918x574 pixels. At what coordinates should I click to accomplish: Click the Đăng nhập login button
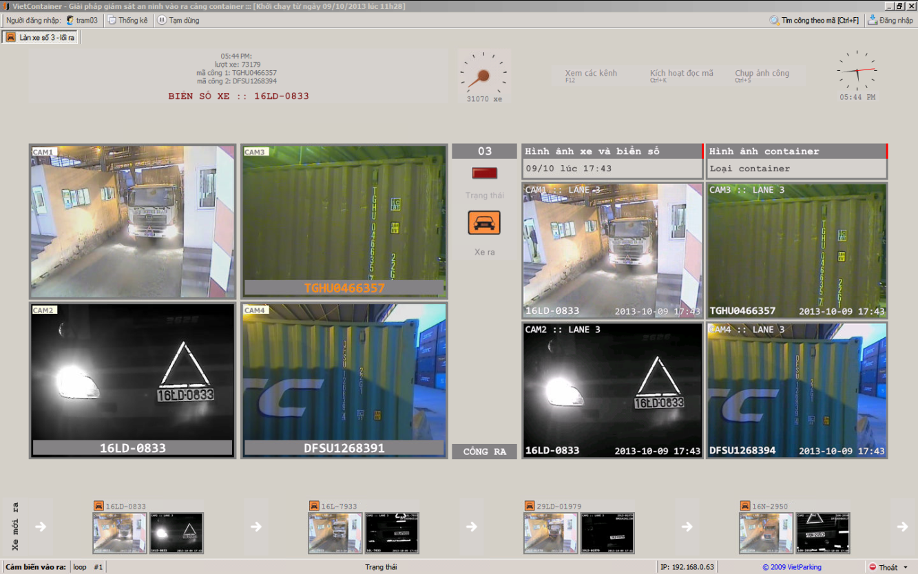pyautogui.click(x=890, y=20)
